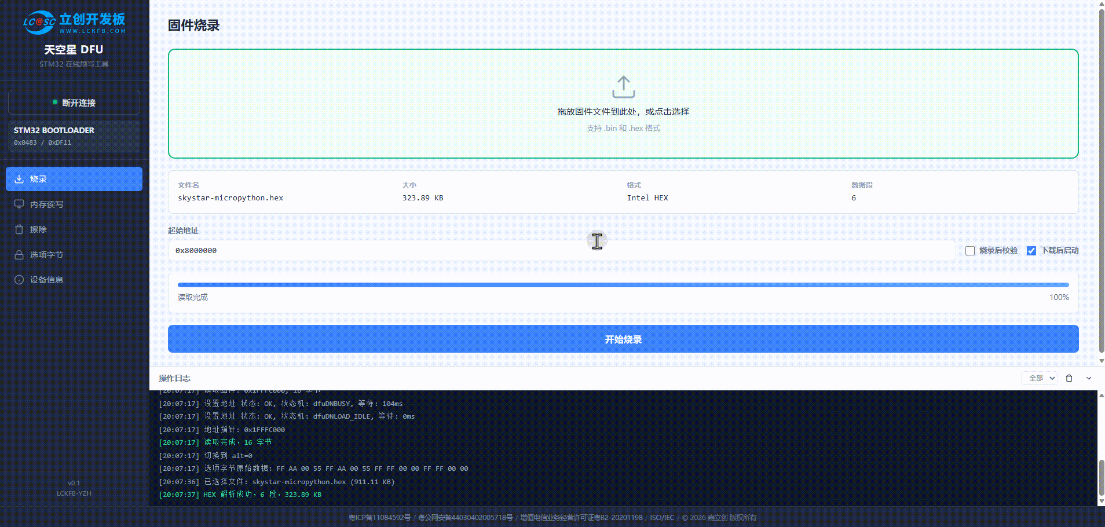The width and height of the screenshot is (1105, 527).
Task: Click log line HEX 解析成功
Action: point(240,495)
